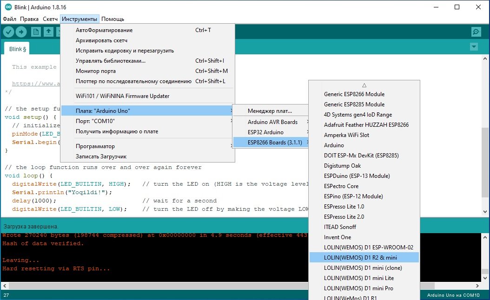490x300 pixels.
Task: Click the Upload (right arrow) toolbar icon
Action: point(21,32)
